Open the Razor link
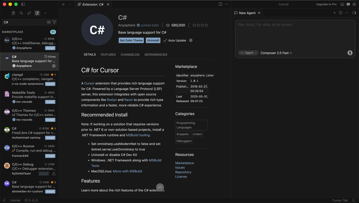This screenshot has height=203, width=359. pos(128,100)
